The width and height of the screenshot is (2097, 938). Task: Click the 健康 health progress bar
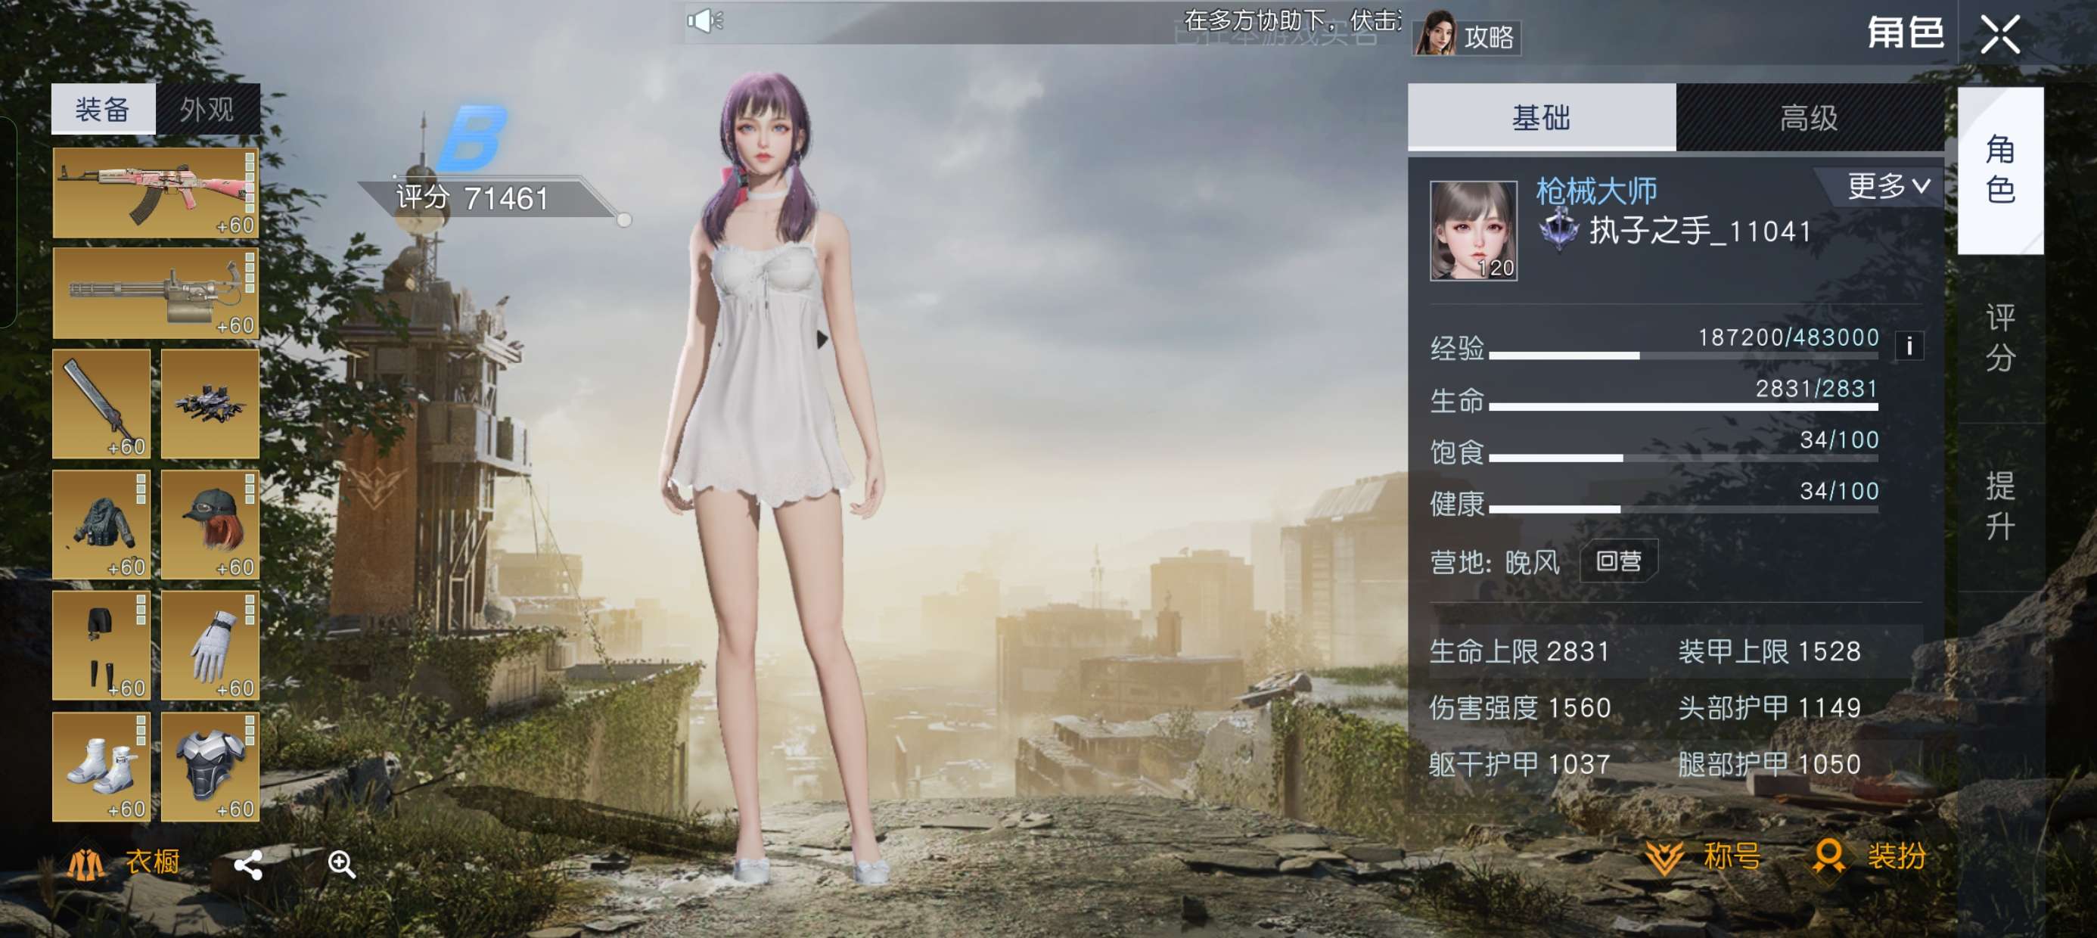pos(1683,510)
